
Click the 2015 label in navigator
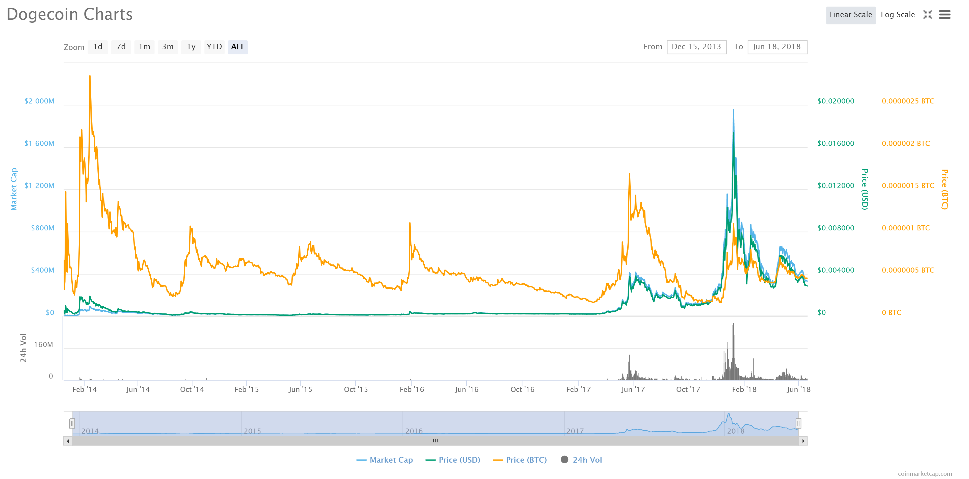[252, 431]
